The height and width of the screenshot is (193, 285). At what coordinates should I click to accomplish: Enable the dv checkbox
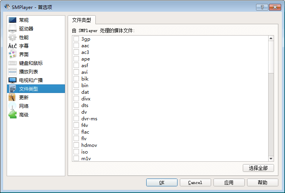[x=76, y=112]
